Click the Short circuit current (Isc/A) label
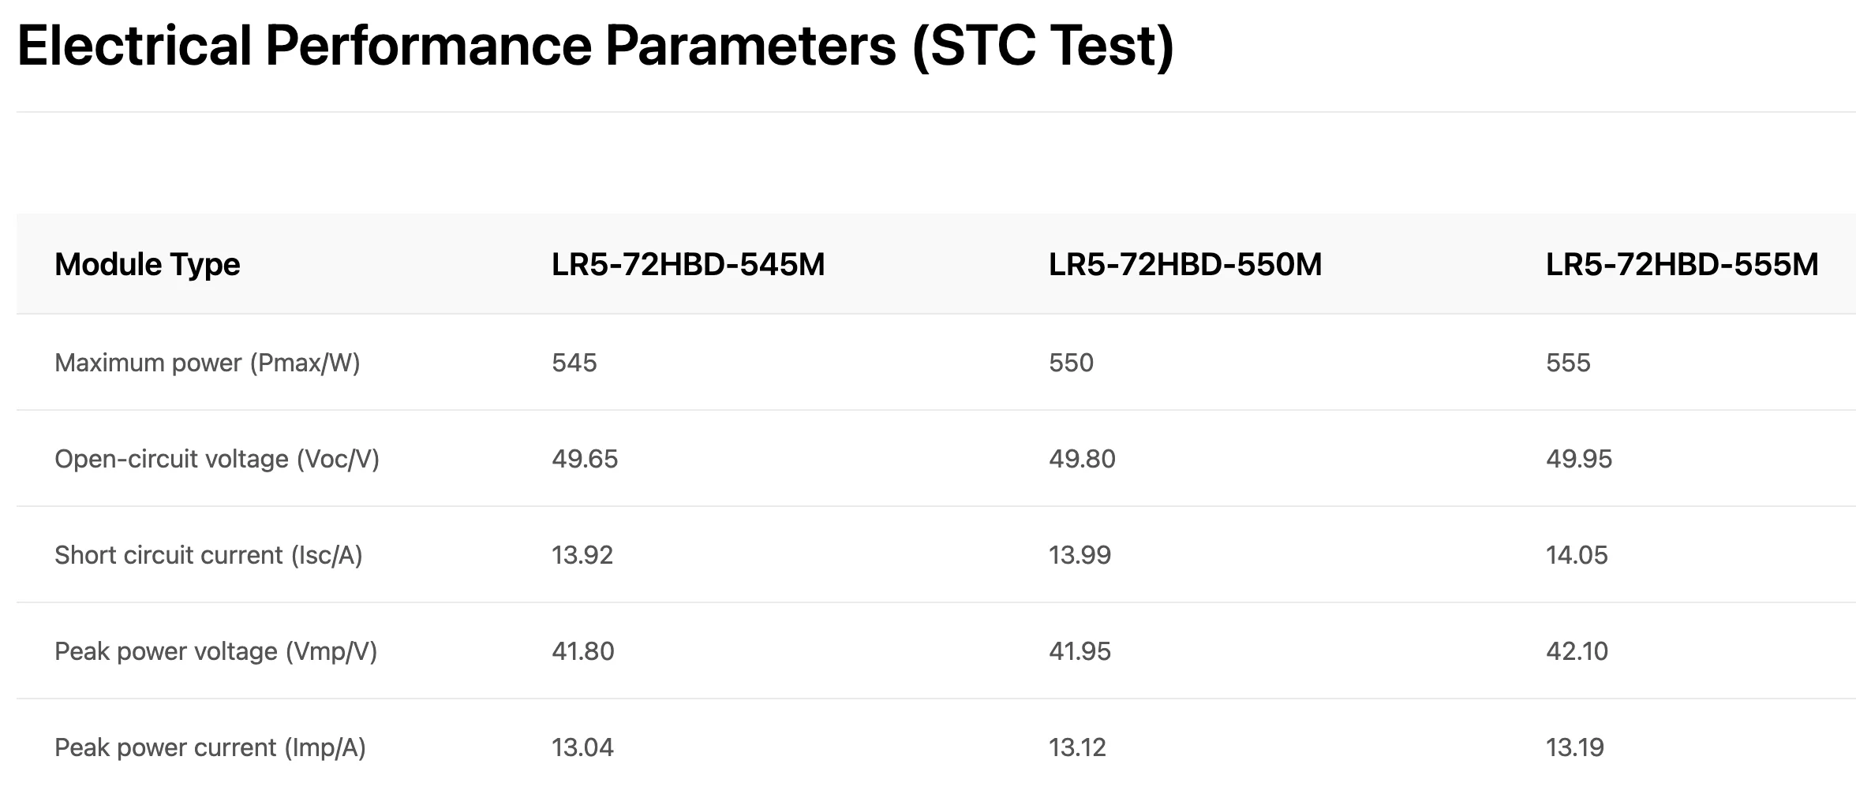 [x=208, y=555]
